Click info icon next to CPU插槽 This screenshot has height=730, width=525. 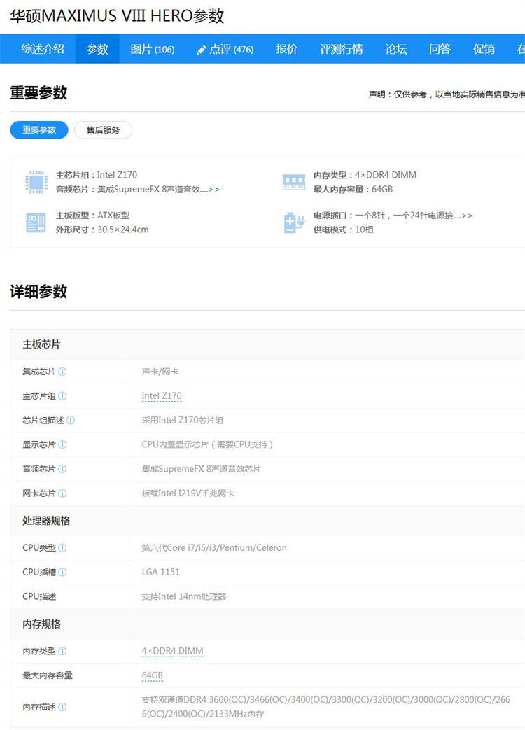(62, 572)
